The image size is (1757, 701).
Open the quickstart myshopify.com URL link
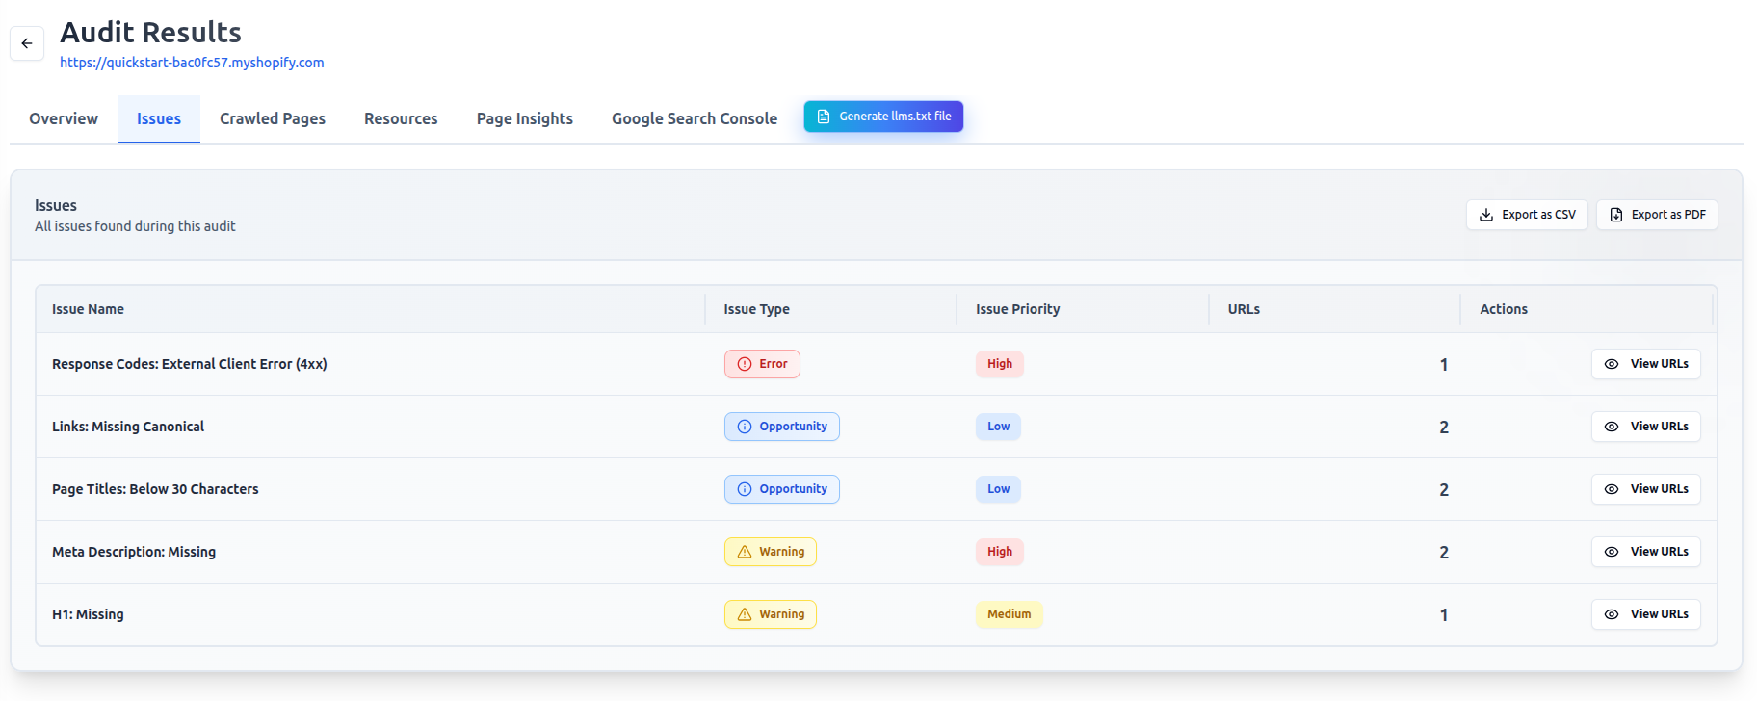point(192,63)
